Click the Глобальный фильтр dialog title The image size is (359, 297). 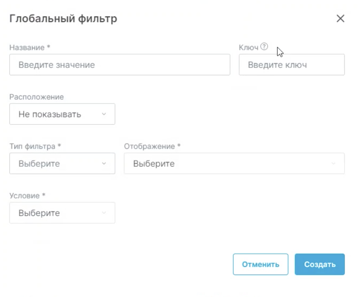pyautogui.click(x=63, y=19)
